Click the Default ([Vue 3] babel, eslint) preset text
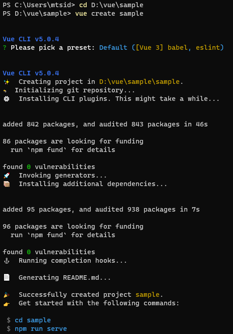Viewport: 233px width, 334px height. click(x=161, y=48)
